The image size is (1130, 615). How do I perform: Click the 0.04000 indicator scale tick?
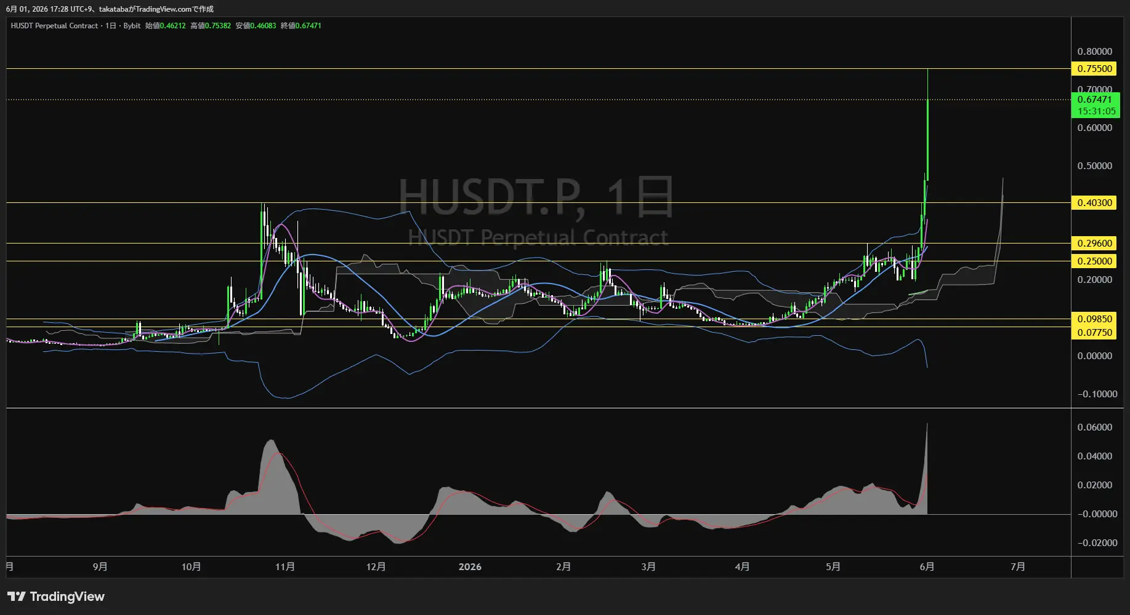(x=1094, y=456)
